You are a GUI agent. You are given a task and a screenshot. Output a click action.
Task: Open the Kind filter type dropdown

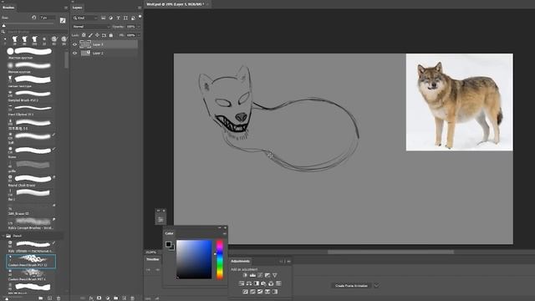[85, 18]
